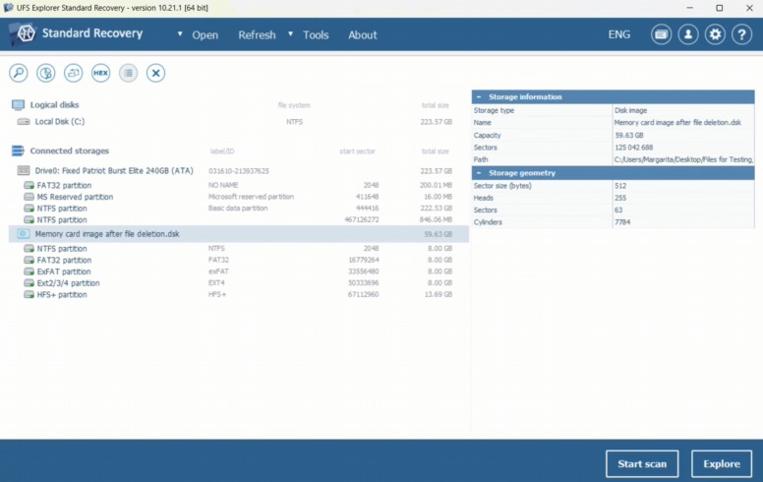Select NTFS partition with Basic data label
This screenshot has width=763, height=482.
pos(238,209)
